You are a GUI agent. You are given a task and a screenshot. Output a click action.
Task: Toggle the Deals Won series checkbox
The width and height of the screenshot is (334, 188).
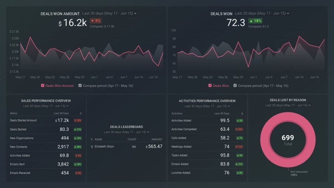[x=210, y=85]
